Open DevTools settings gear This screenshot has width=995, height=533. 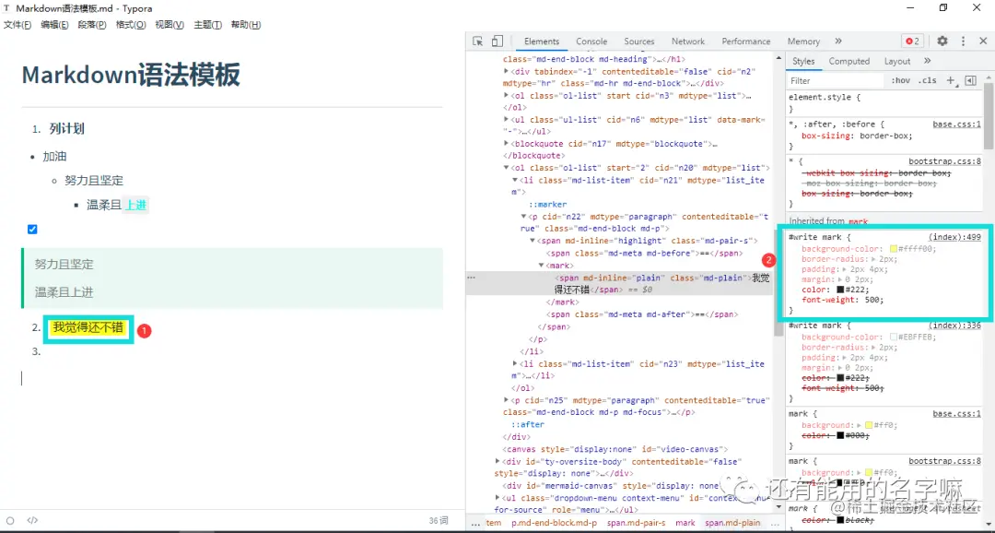pos(942,41)
